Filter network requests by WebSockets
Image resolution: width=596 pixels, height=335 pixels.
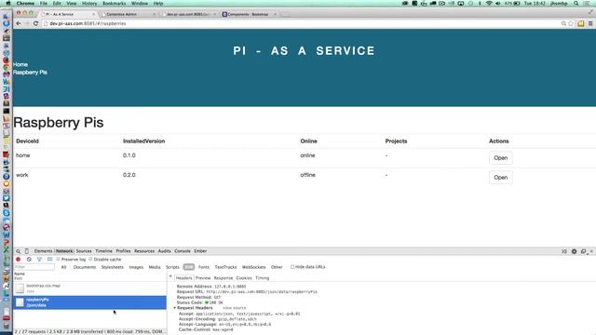click(x=254, y=267)
